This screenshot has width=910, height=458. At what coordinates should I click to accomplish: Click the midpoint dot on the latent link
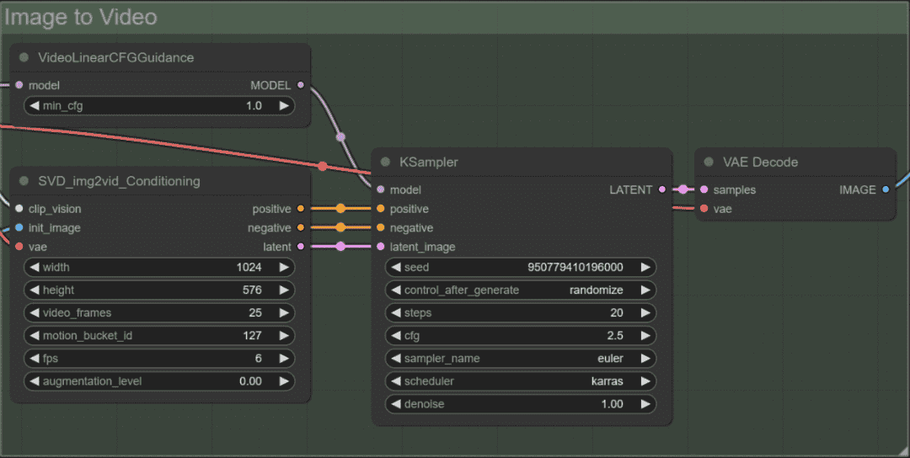point(340,247)
